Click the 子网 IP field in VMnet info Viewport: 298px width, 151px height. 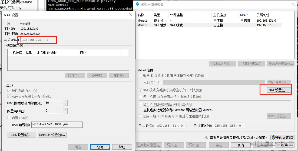[x=171, y=126]
